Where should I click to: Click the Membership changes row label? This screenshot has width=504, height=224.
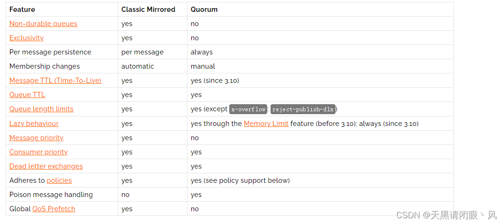click(x=45, y=66)
